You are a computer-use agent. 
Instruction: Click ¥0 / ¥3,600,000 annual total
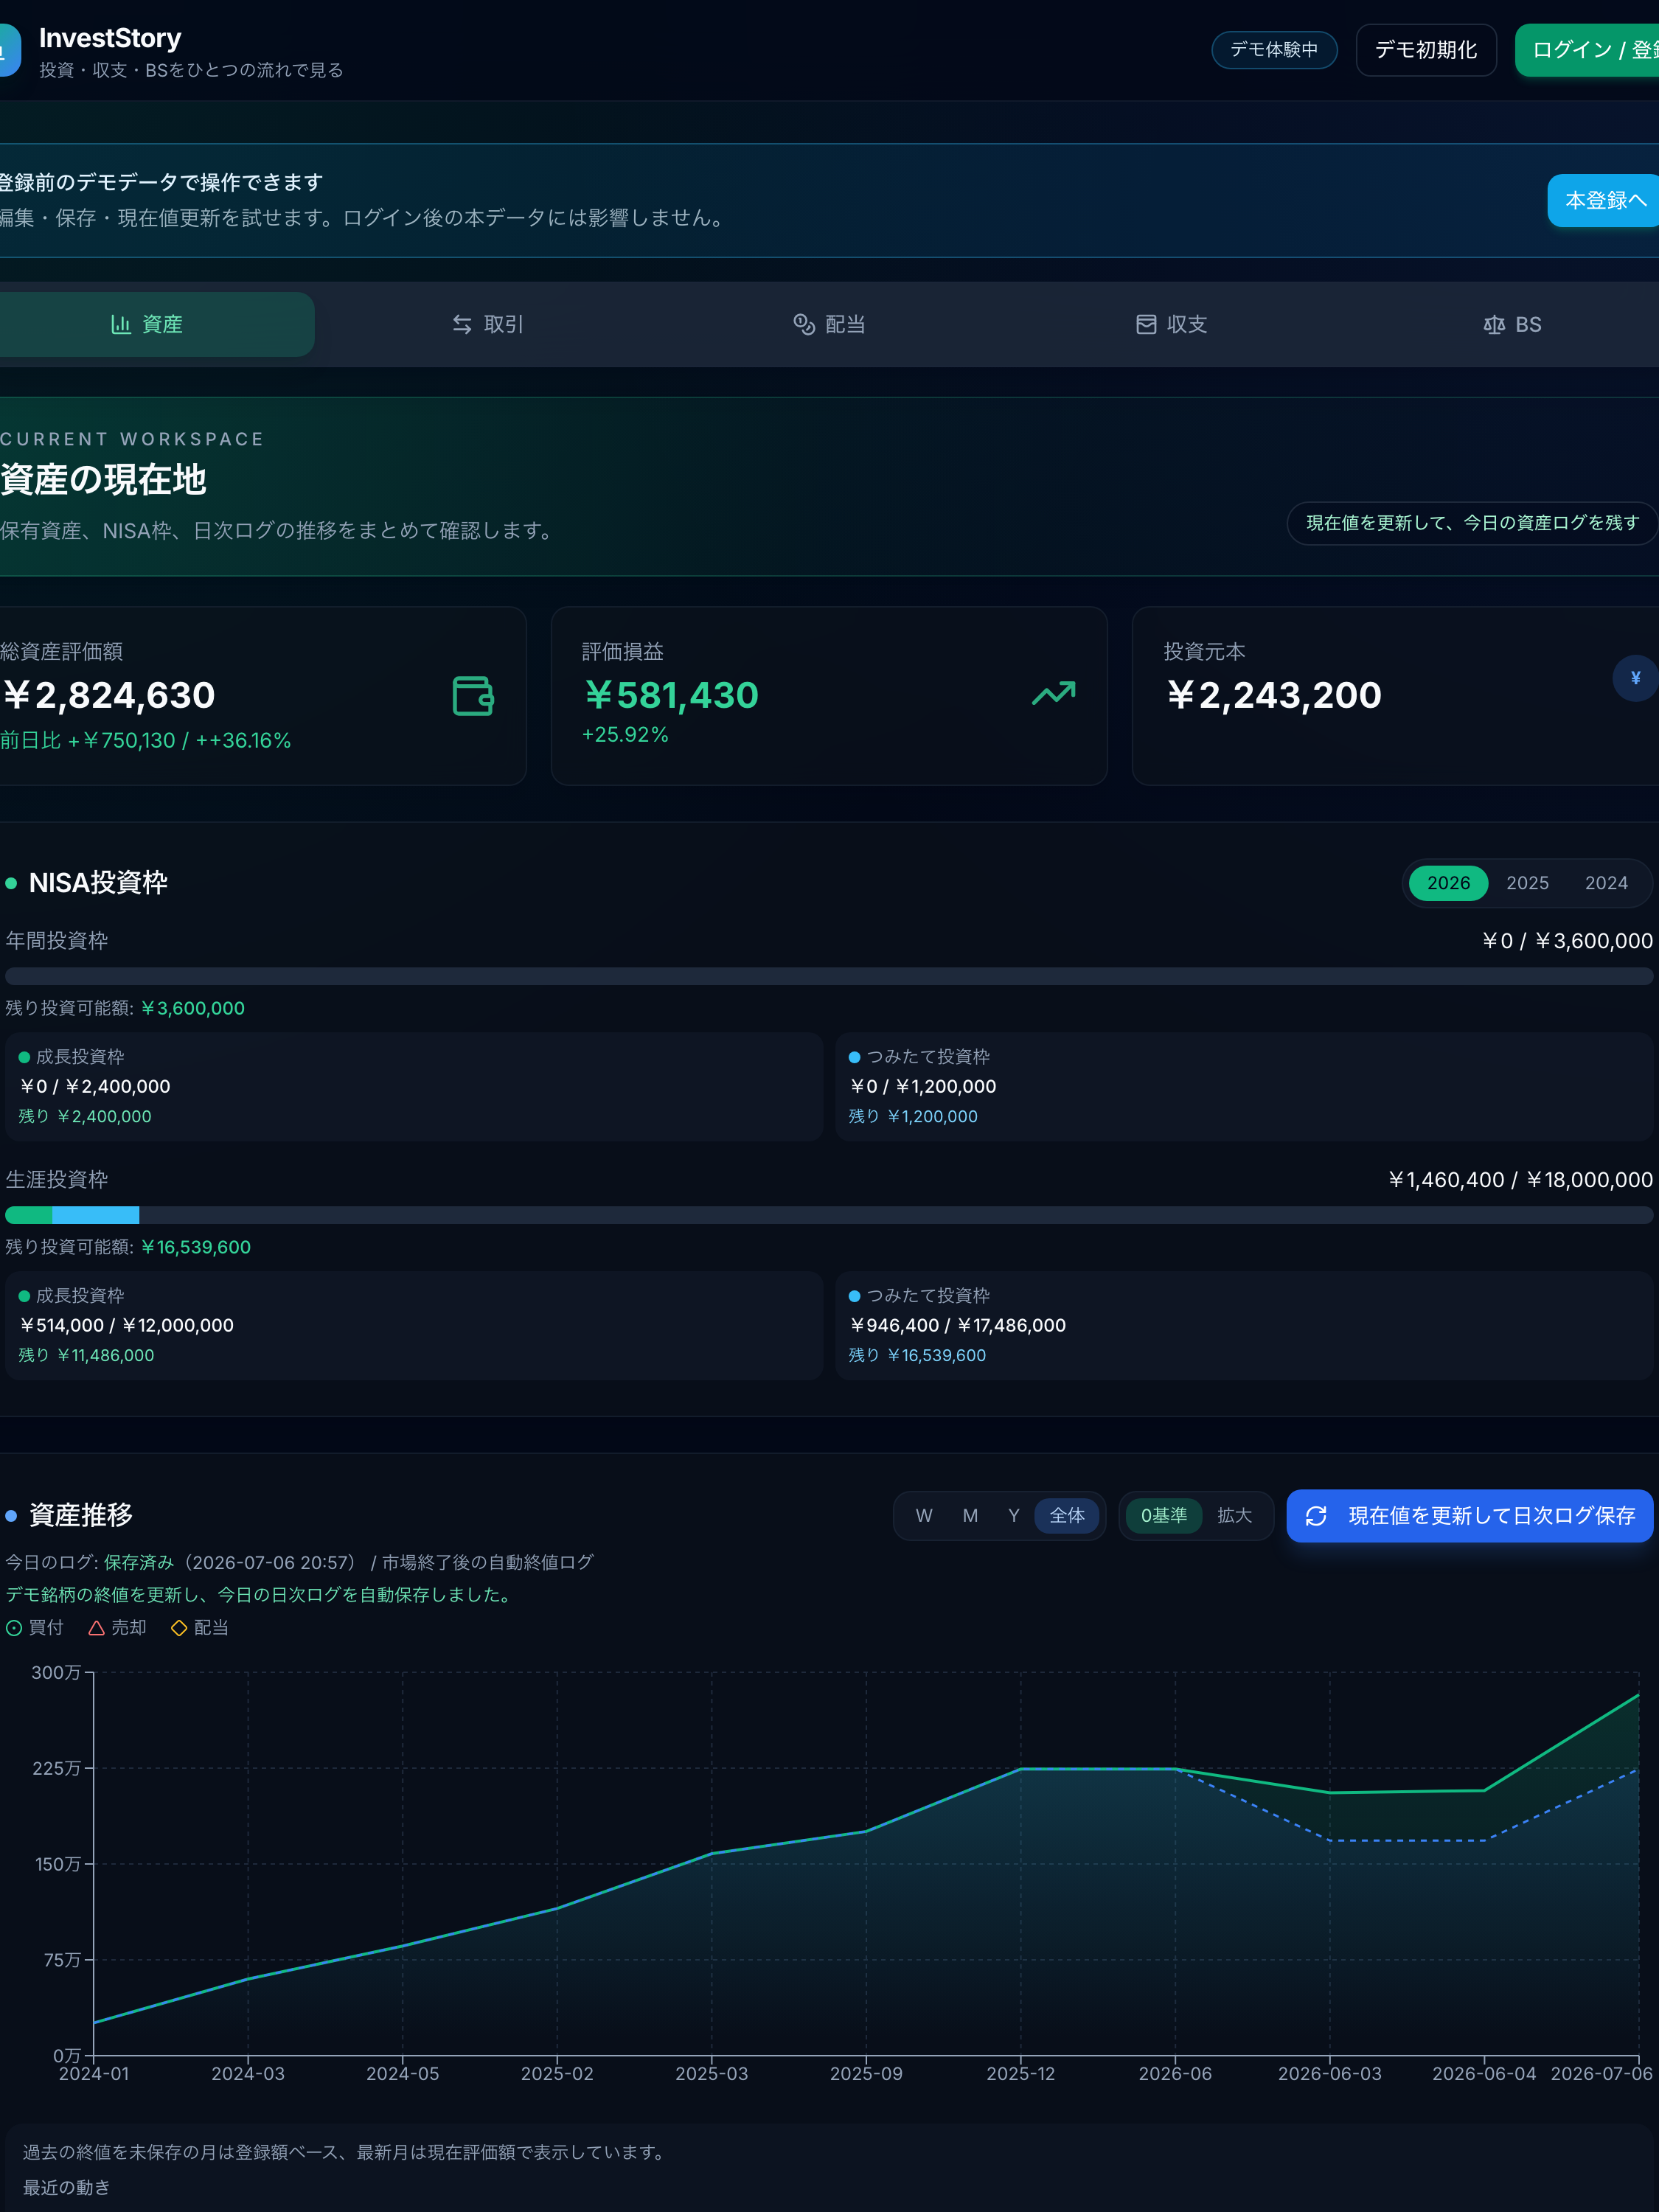1567,941
